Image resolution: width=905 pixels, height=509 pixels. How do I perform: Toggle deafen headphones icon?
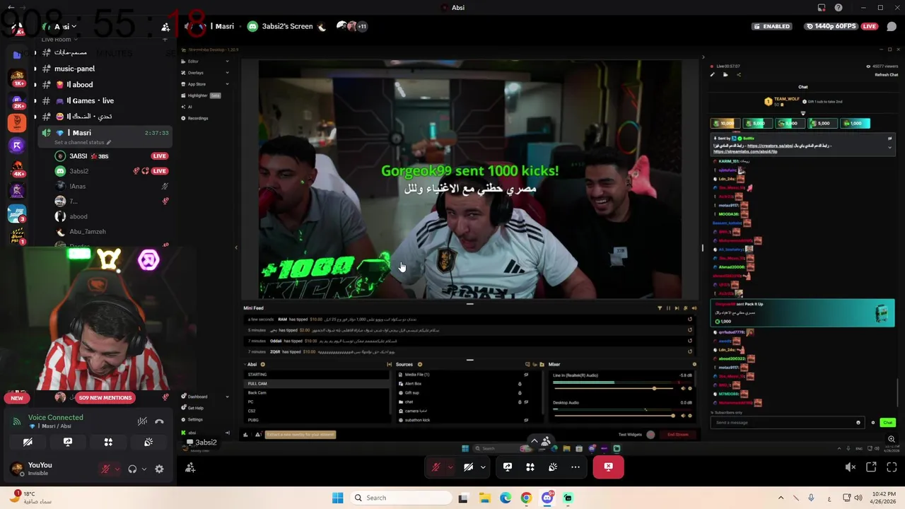point(132,469)
